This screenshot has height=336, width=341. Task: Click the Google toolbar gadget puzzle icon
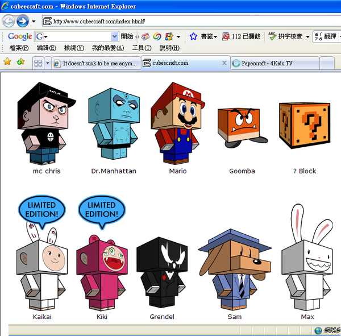[x=169, y=36]
